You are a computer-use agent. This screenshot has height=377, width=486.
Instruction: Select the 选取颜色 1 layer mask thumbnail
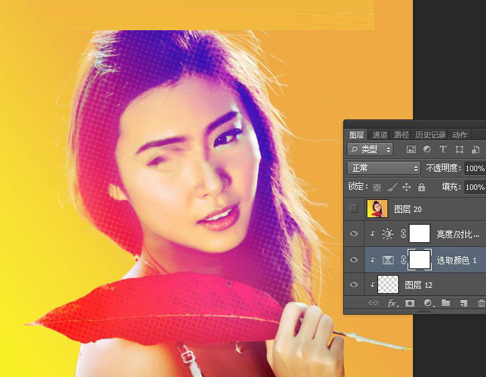(420, 260)
